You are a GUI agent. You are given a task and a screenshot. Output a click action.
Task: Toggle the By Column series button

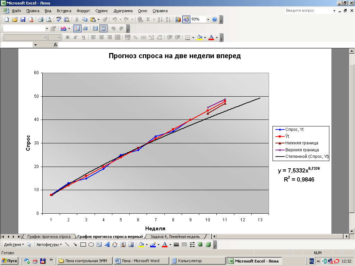click(103, 28)
